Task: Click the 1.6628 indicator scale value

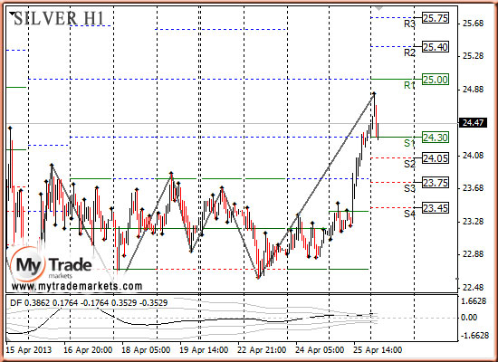Action: pos(474,301)
